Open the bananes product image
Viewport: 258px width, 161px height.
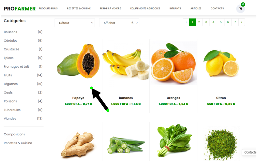pos(126,64)
